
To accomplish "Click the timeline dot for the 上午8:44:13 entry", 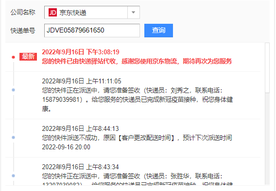I will (x=13, y=138).
